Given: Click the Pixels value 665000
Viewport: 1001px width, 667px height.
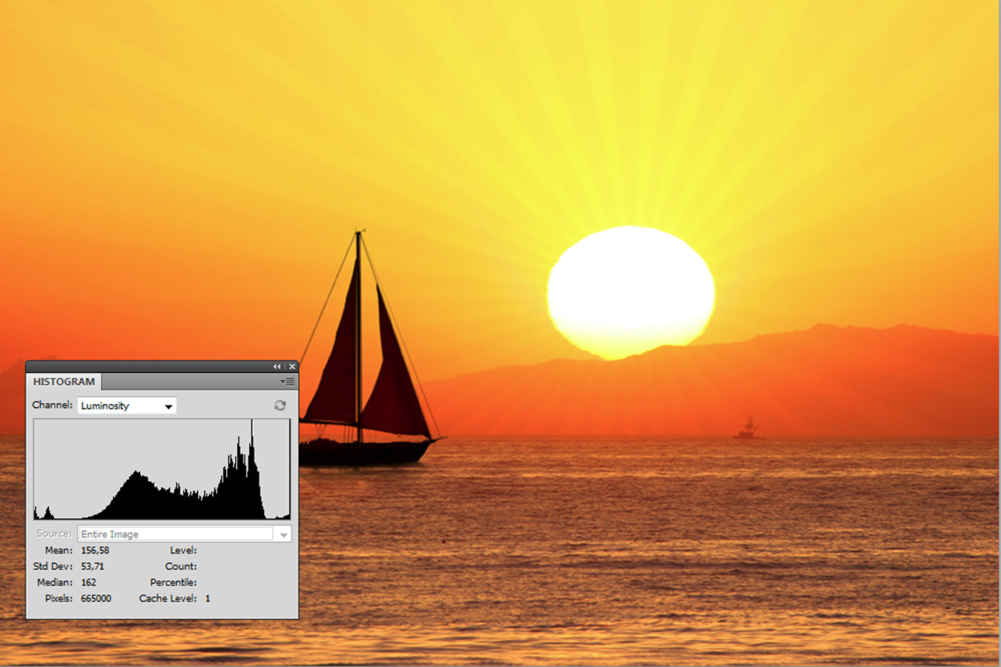Looking at the screenshot, I should [x=96, y=599].
